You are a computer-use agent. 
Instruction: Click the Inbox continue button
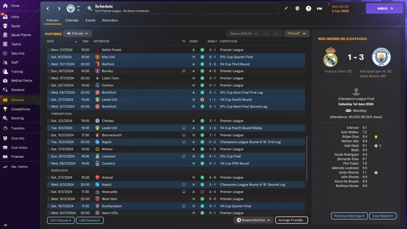coord(385,9)
